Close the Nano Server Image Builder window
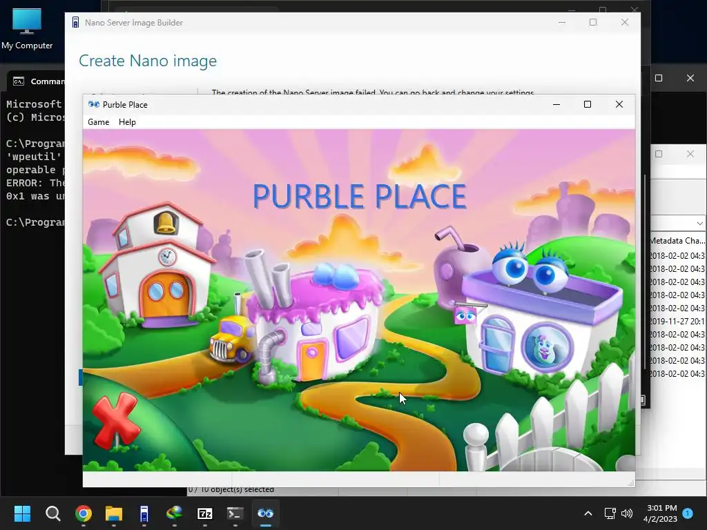Viewport: 707px width, 530px height. click(x=624, y=23)
